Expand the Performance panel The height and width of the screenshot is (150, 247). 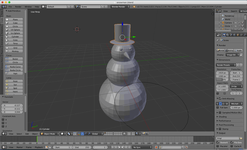(217, 120)
